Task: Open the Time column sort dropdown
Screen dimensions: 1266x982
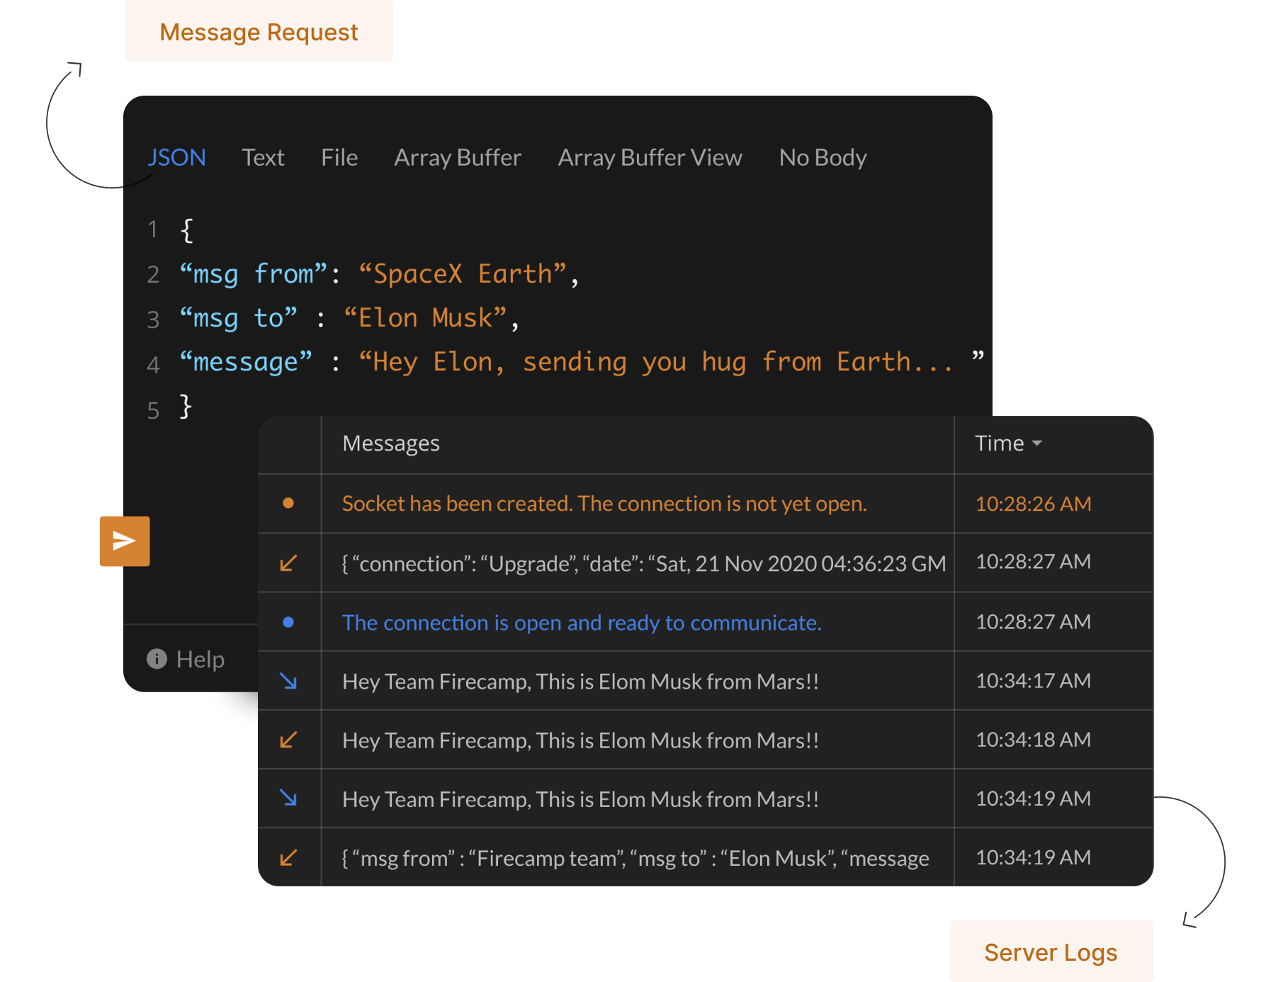Action: pos(1039,442)
